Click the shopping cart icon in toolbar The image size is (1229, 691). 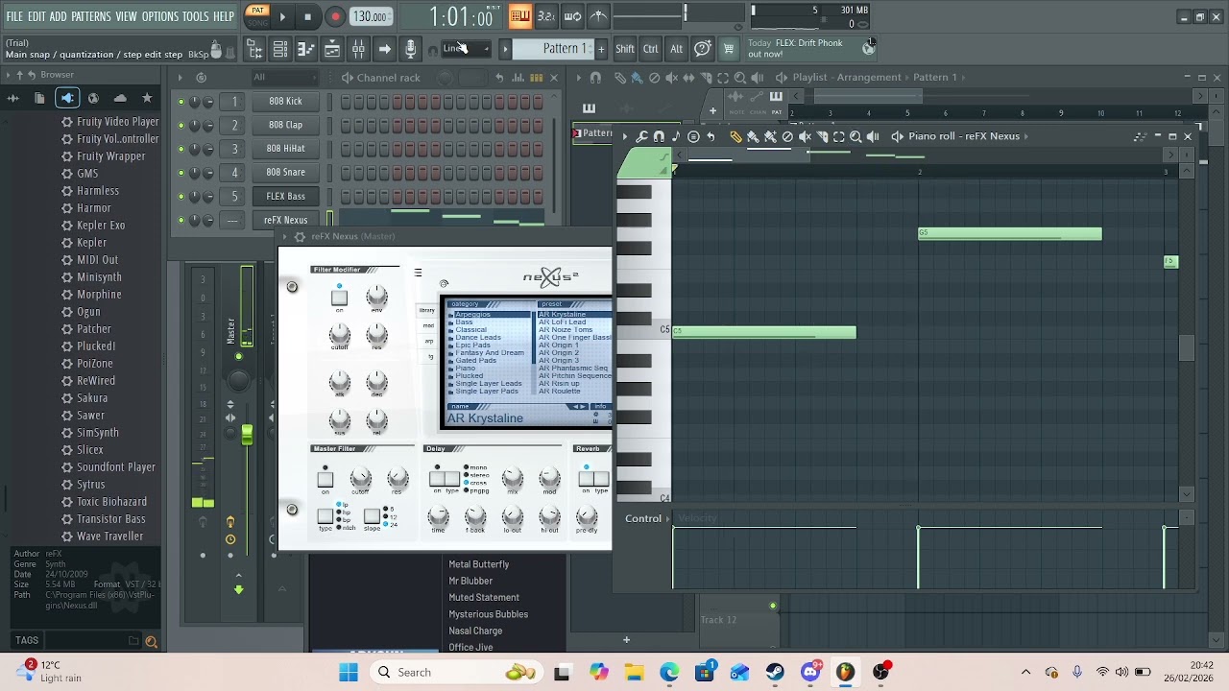point(728,49)
